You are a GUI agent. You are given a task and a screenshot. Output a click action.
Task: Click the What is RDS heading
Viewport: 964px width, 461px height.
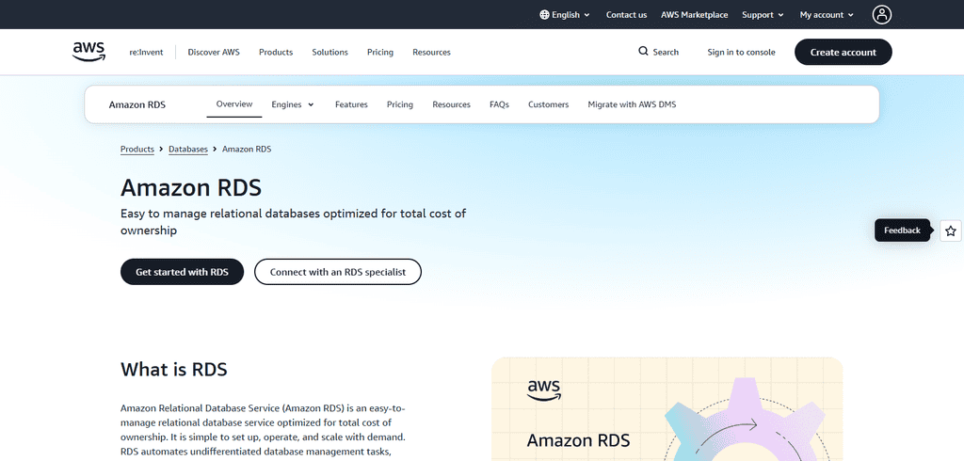pyautogui.click(x=174, y=370)
